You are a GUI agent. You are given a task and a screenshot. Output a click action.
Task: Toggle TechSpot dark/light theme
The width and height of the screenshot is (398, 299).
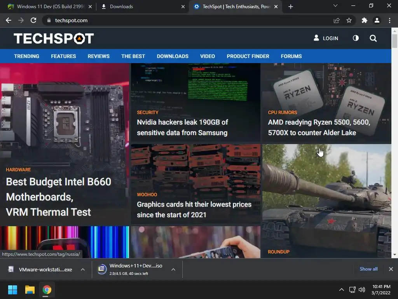[356, 38]
